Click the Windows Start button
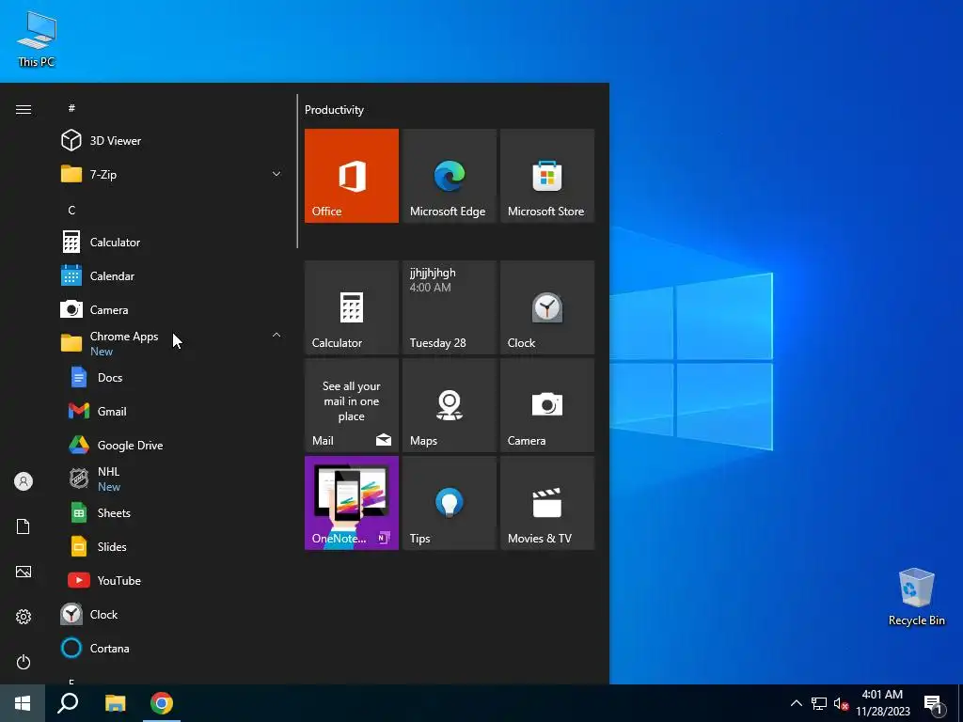 click(x=23, y=703)
